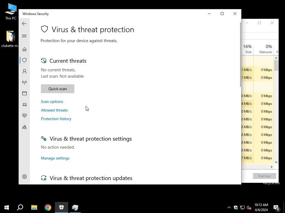Click the muted volume tray icon
Viewport: 285px width, 213px height.
click(x=249, y=207)
